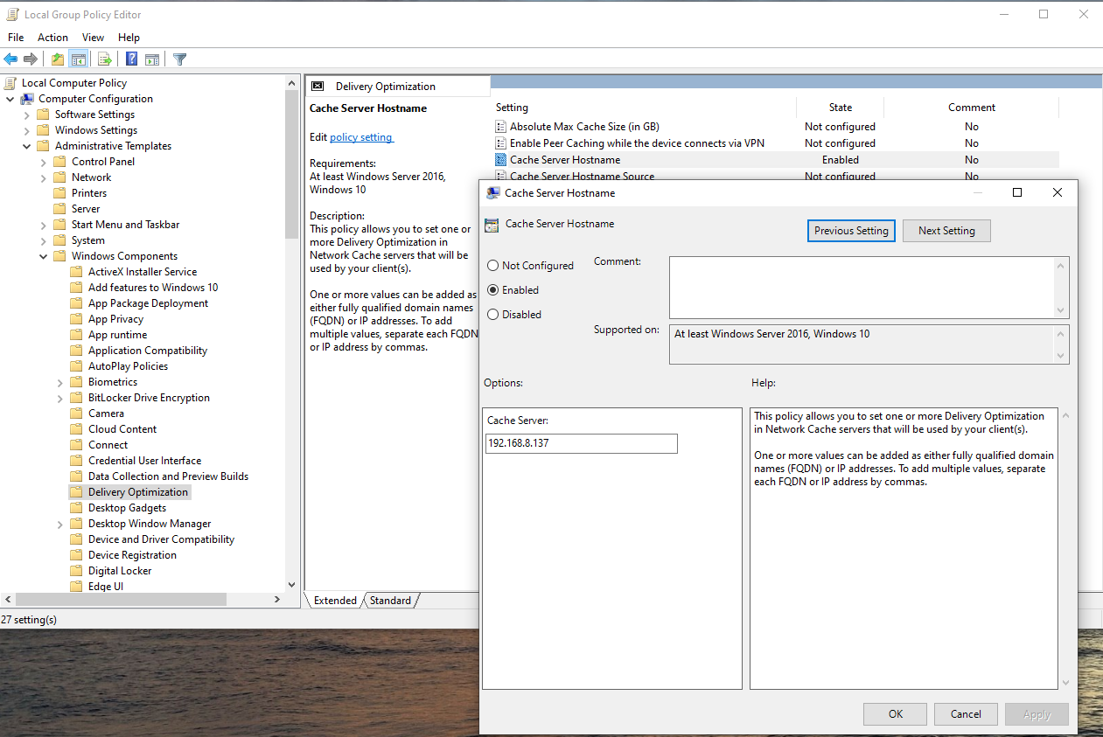This screenshot has height=737, width=1103.
Task: Click the Delivery Optimization folder icon in the tree
Action: (x=76, y=492)
